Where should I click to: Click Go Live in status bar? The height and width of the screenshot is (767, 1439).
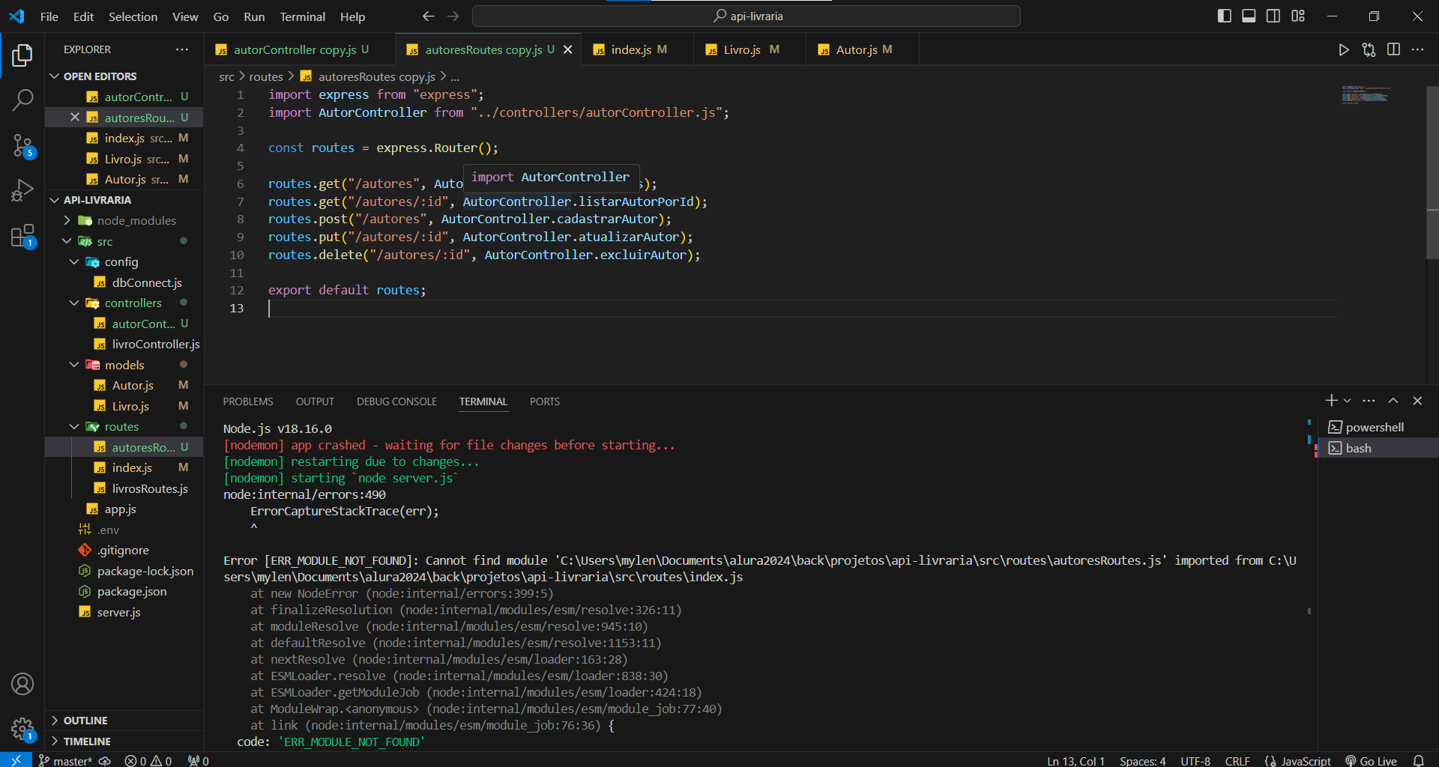tap(1371, 760)
